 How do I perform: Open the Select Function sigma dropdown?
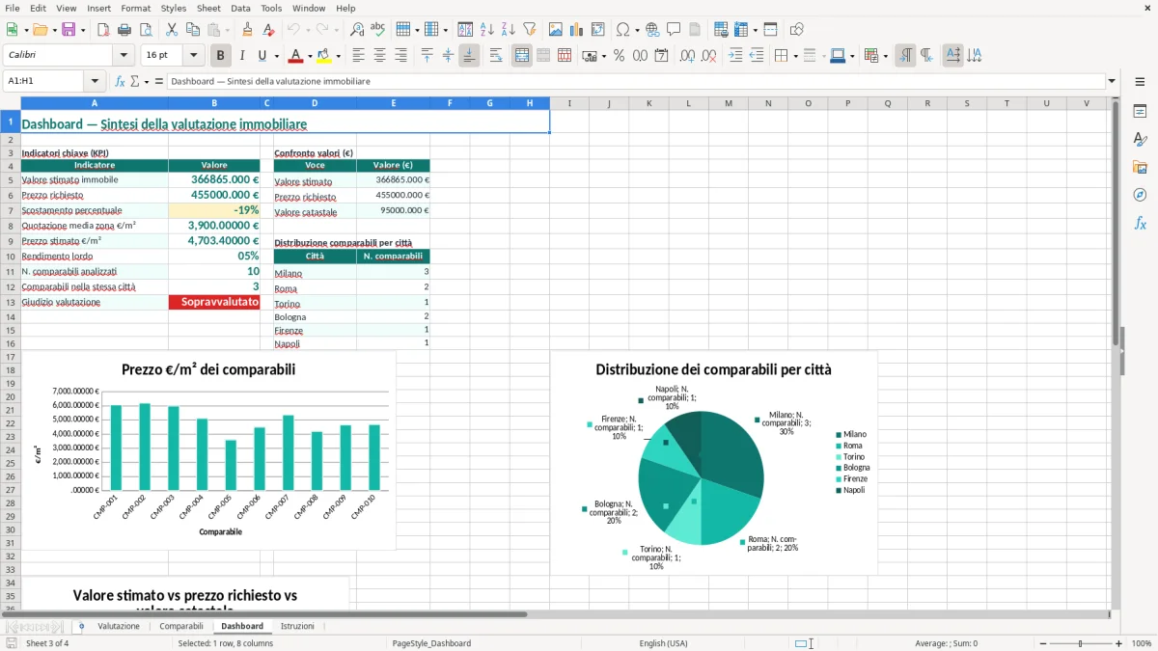(x=147, y=82)
